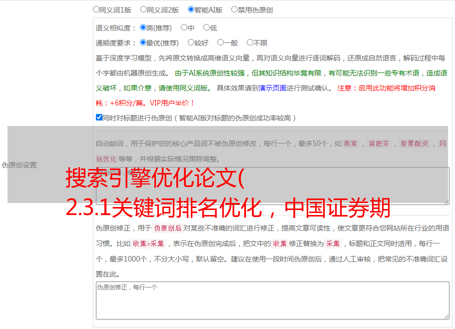
Task: Select the 同义词1版 radio option
Action: click(96, 9)
